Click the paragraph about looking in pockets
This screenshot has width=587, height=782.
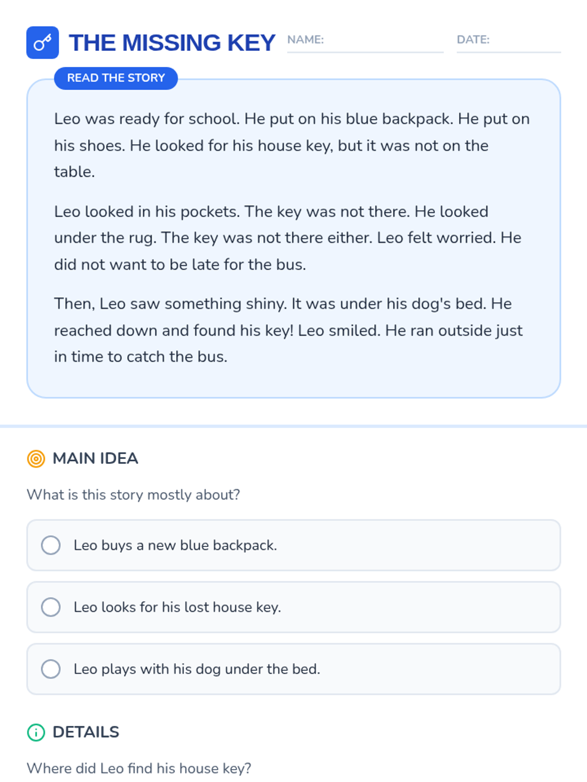click(289, 238)
